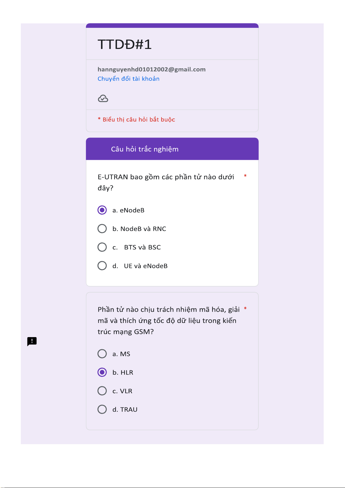This screenshot has width=345, height=488.
Task: Click the 'Chuyển đổi tài khoản' link
Action: [129, 79]
